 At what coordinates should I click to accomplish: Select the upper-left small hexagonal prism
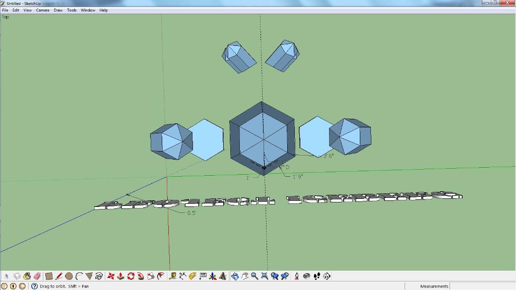(x=239, y=57)
